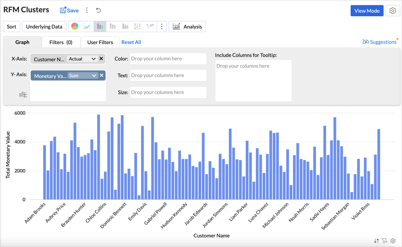Click the Underlying Data button
This screenshot has height=247, width=402.
44,27
